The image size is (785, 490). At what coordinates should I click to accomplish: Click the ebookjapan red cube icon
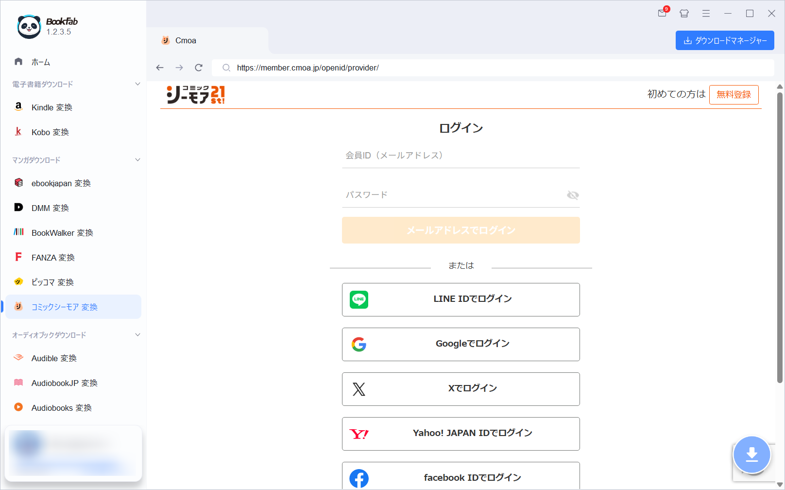coord(18,182)
